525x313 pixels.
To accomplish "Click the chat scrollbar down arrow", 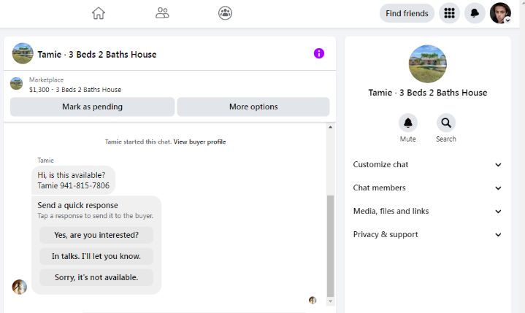I will [x=331, y=301].
